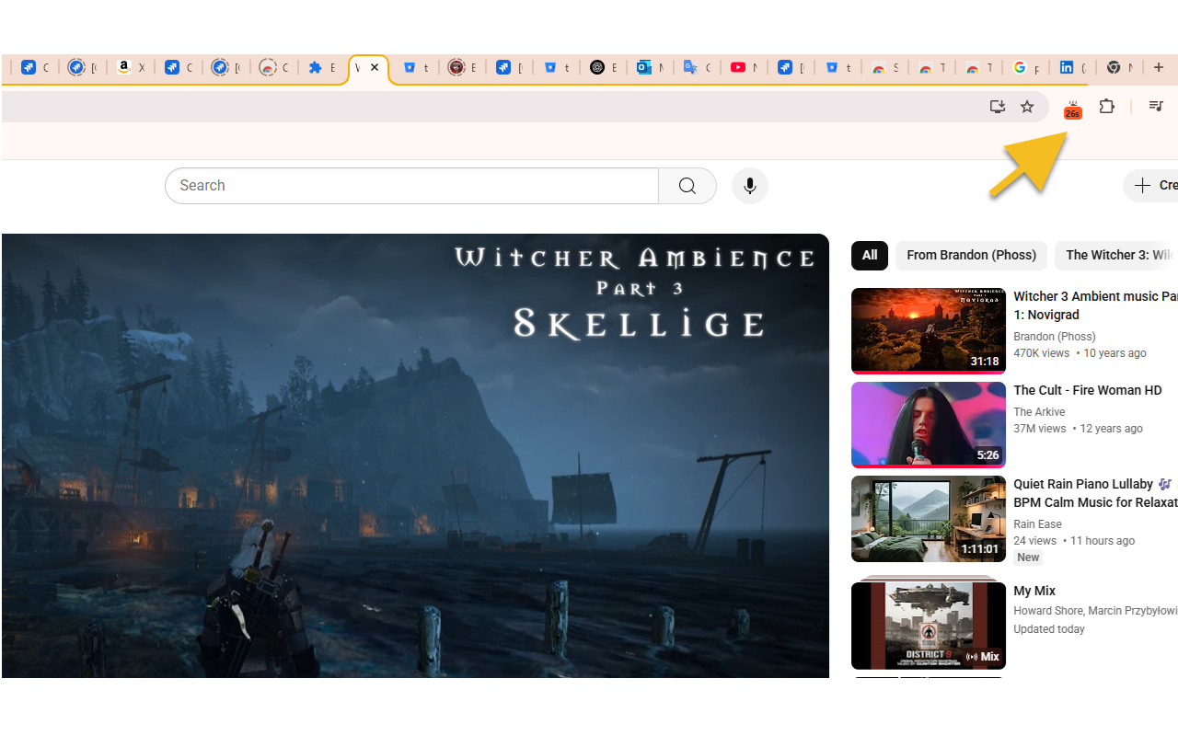Click the 24 views text
The image size is (1178, 736).
click(1034, 541)
